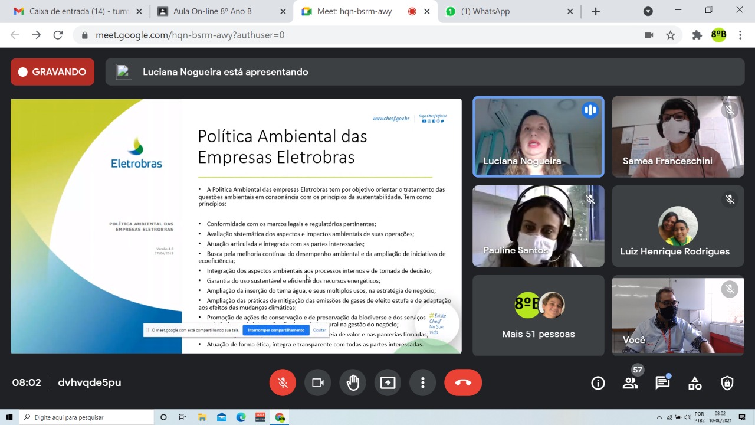Close the WhatsApp tab
Screen dimensions: 755x425
[x=570, y=11]
